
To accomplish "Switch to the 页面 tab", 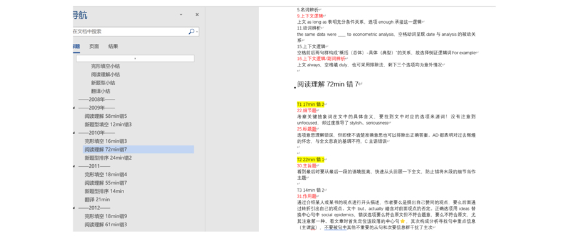I will tap(94, 46).
